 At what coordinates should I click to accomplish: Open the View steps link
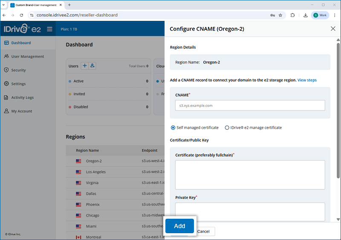tap(307, 80)
